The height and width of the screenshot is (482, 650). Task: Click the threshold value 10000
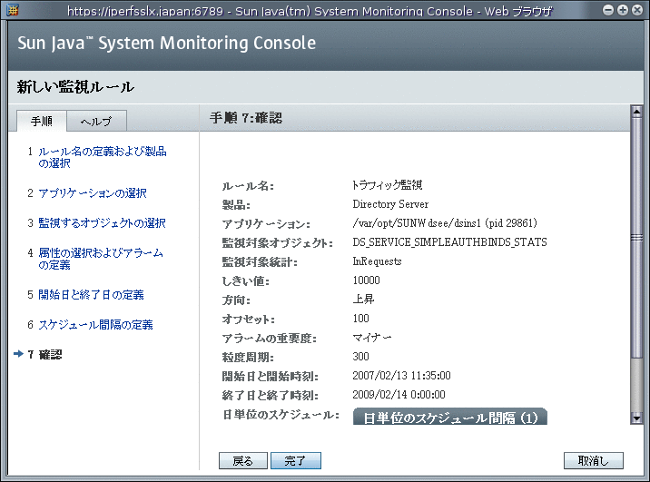click(366, 280)
